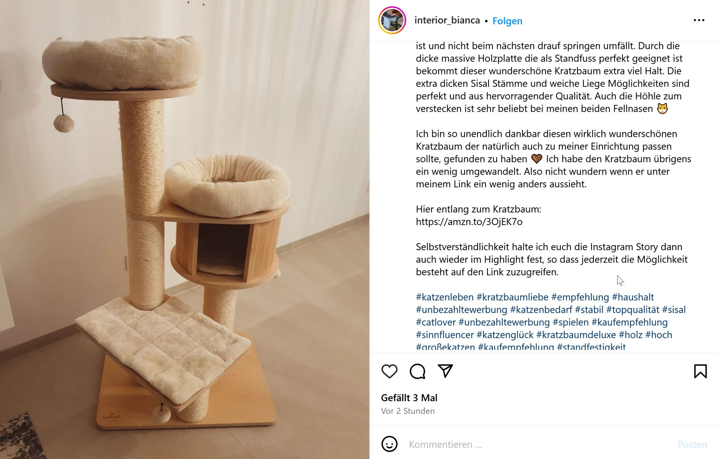Save post with bookmark icon
This screenshot has height=459, width=717.
click(700, 371)
